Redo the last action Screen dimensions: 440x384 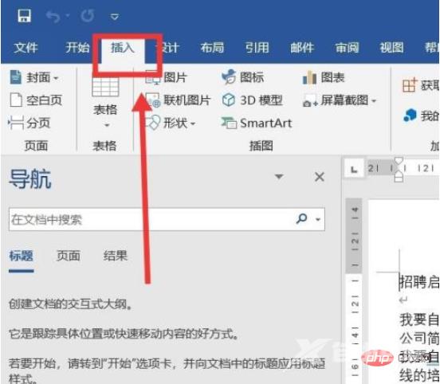click(x=88, y=16)
